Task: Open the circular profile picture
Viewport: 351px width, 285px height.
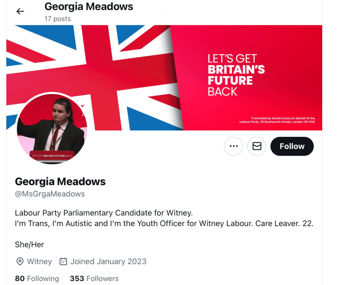Action: pyautogui.click(x=52, y=129)
